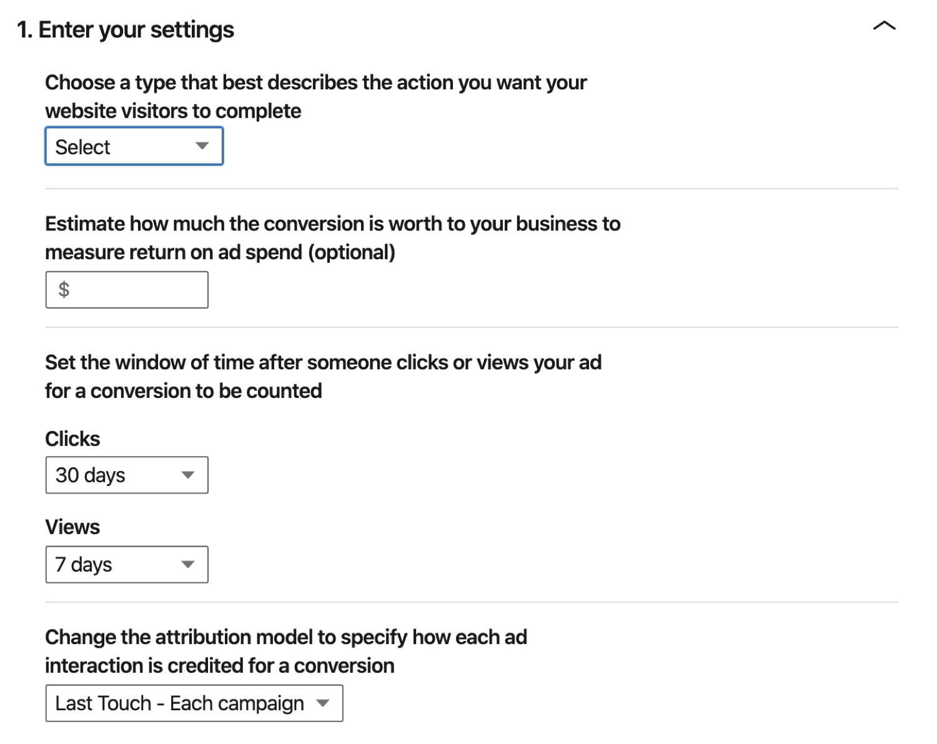
Task: Click the 'for a conversion to be counted' line
Action: coord(184,392)
